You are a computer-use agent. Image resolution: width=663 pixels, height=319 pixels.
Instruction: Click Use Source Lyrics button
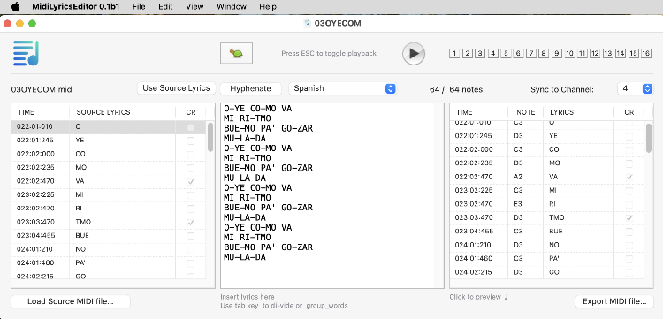[176, 88]
